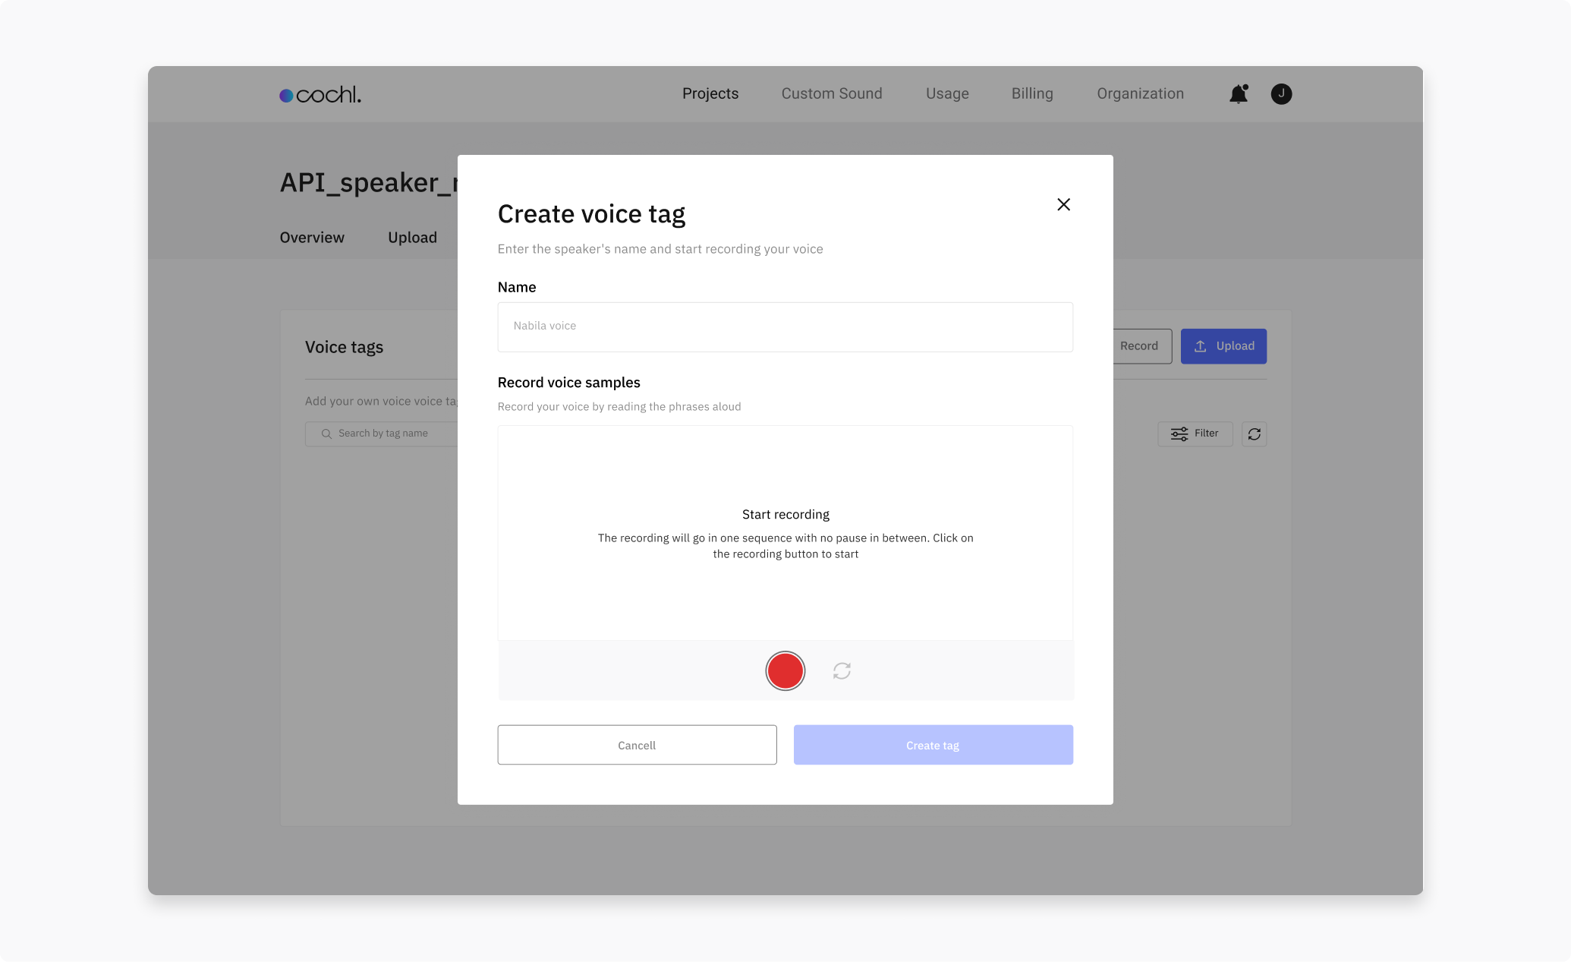Viewport: 1571px width, 962px height.
Task: Open the Billing page
Action: coord(1032,93)
